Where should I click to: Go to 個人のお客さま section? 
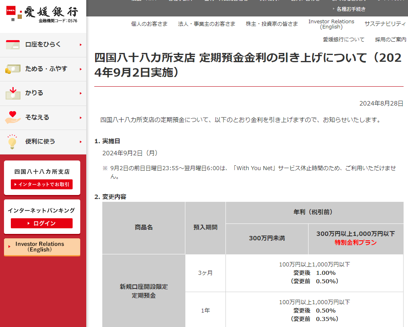coord(149,24)
